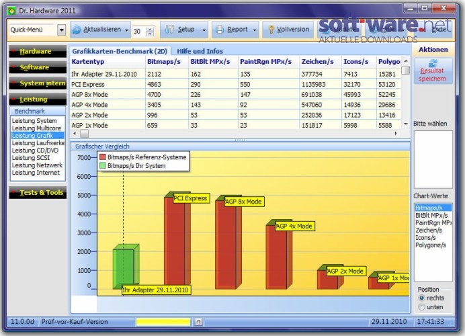Image resolution: width=465 pixels, height=336 pixels.
Task: Select the rechts position radio button
Action: click(x=421, y=298)
